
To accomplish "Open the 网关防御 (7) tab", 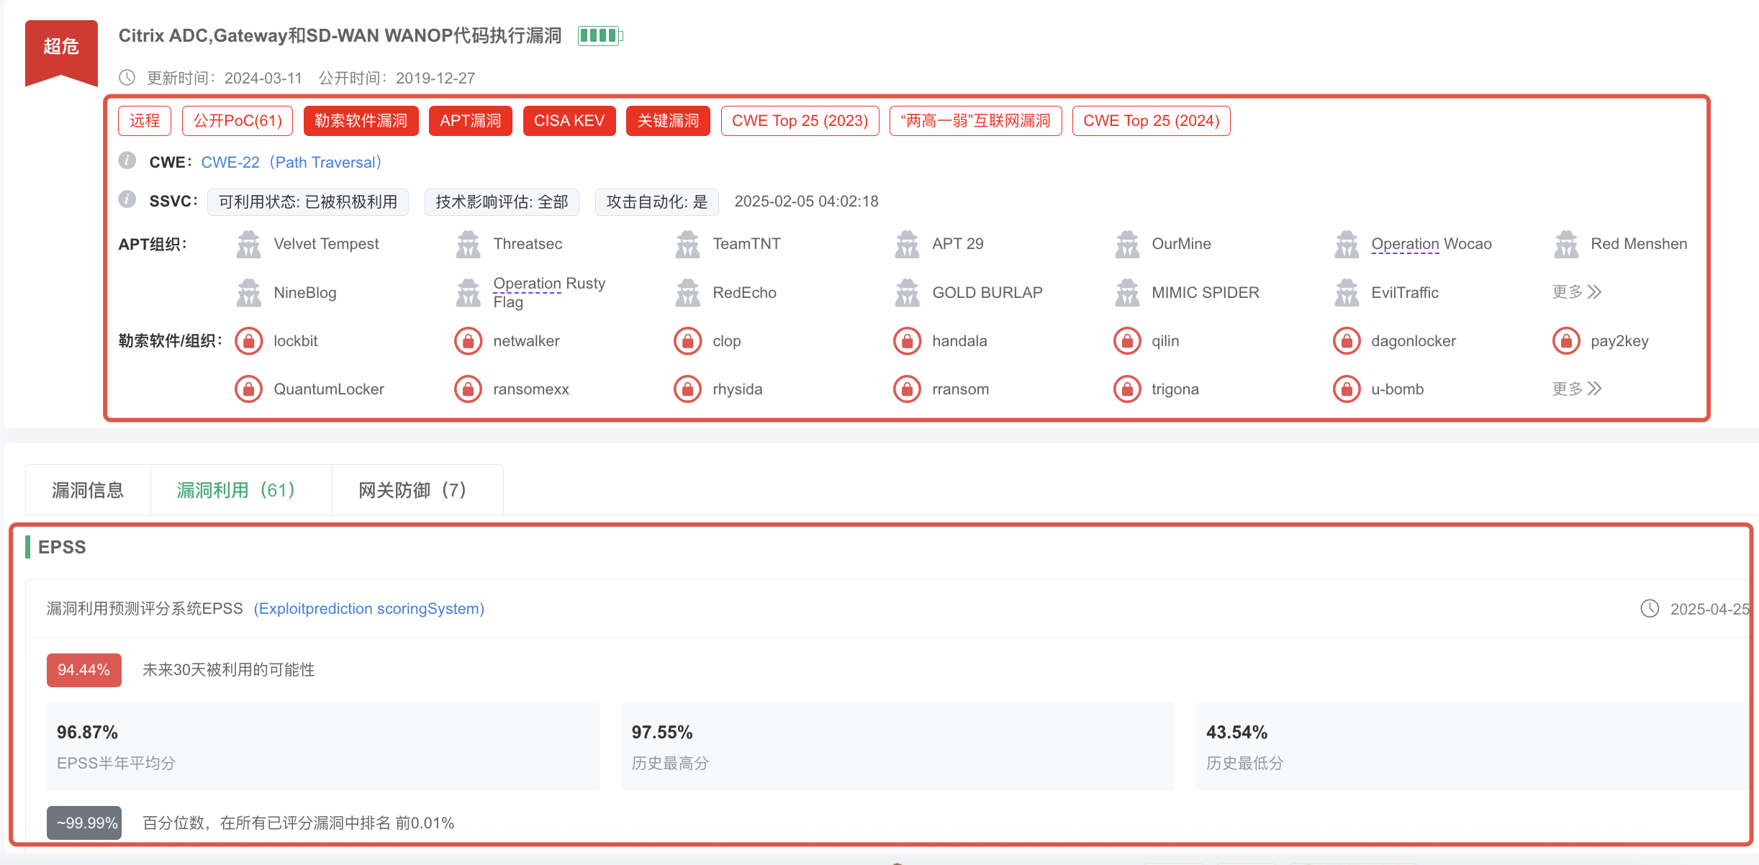I will pos(417,490).
